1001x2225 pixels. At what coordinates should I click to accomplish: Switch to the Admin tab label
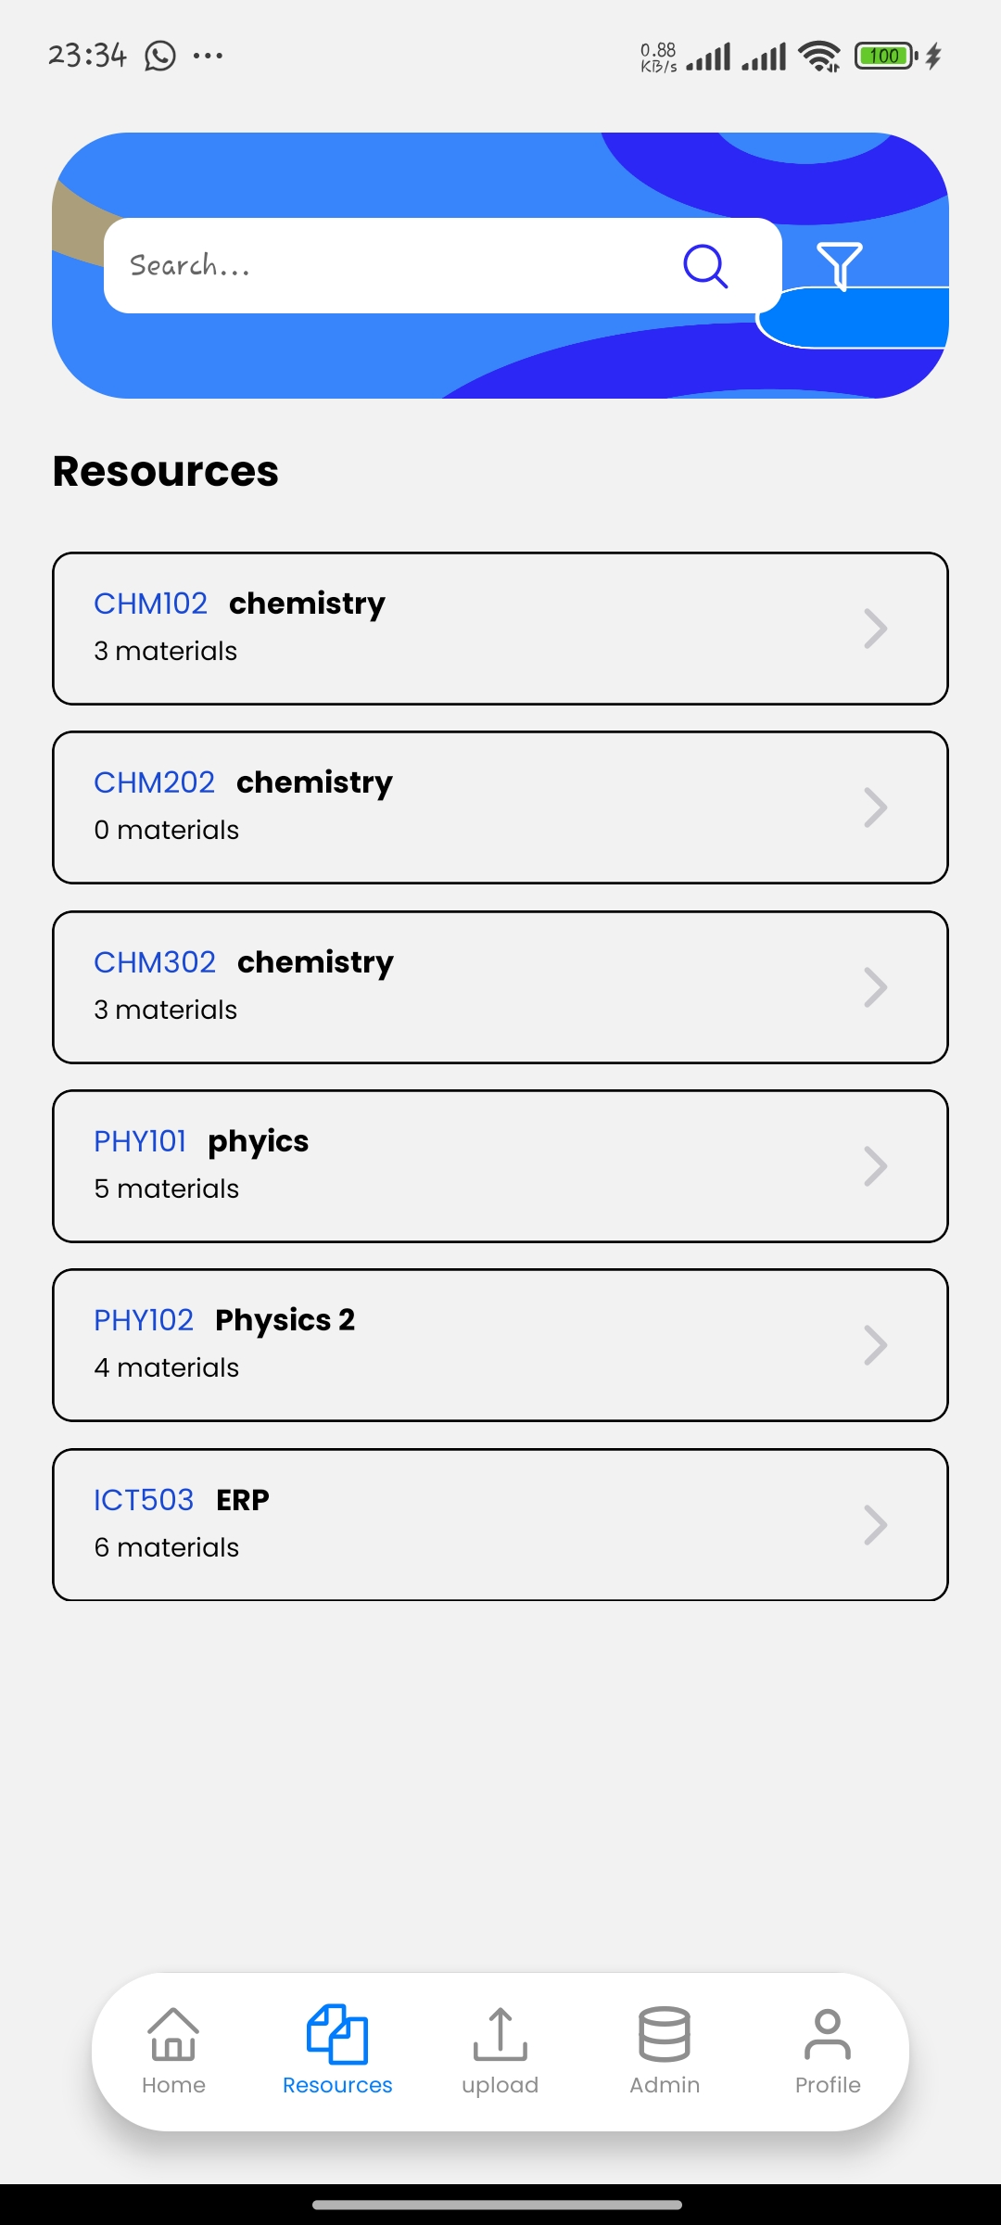click(665, 2085)
